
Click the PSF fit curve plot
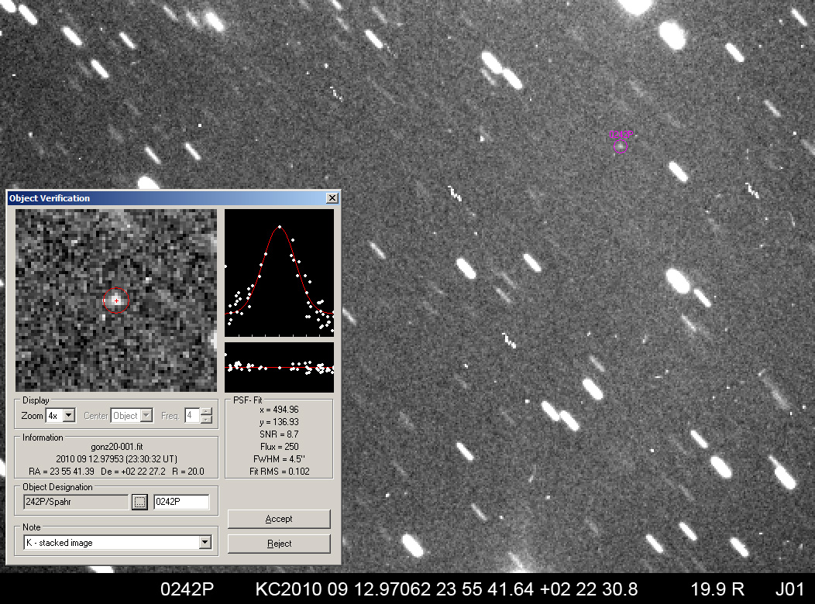(279, 273)
